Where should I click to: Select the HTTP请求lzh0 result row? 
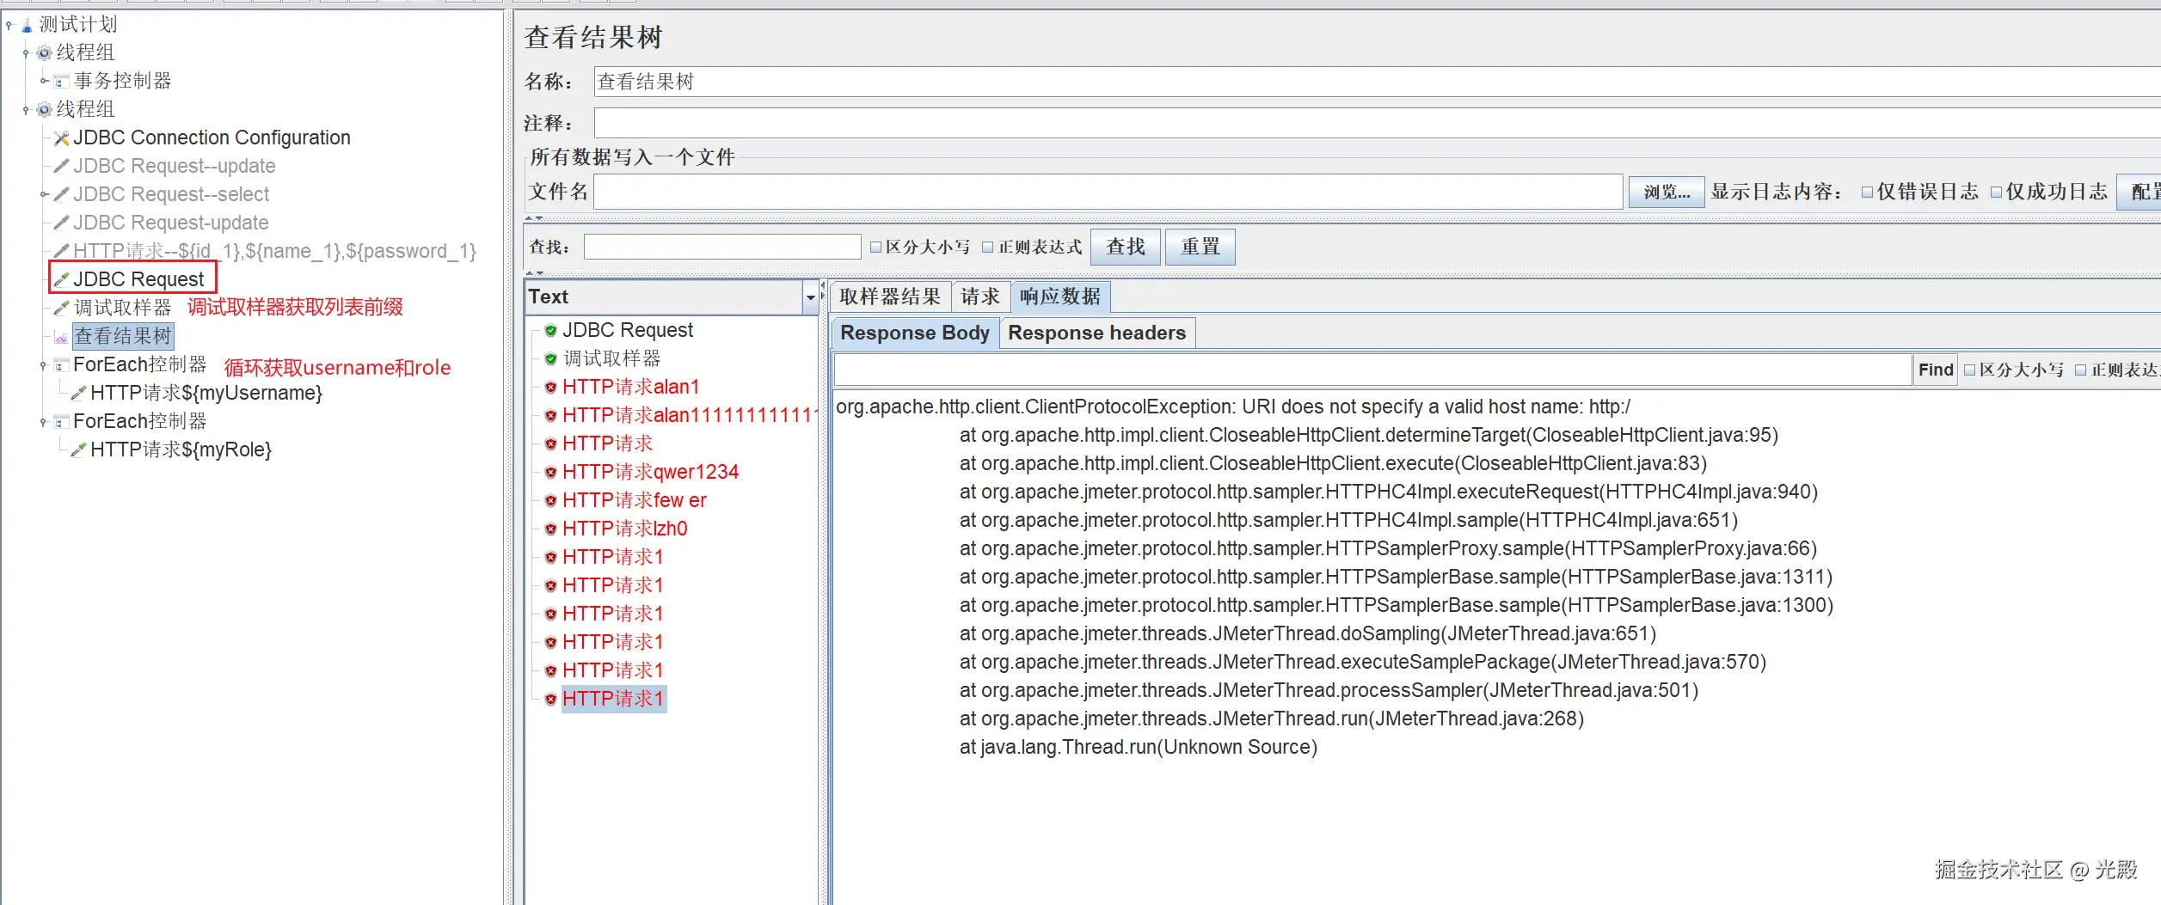[x=625, y=529]
